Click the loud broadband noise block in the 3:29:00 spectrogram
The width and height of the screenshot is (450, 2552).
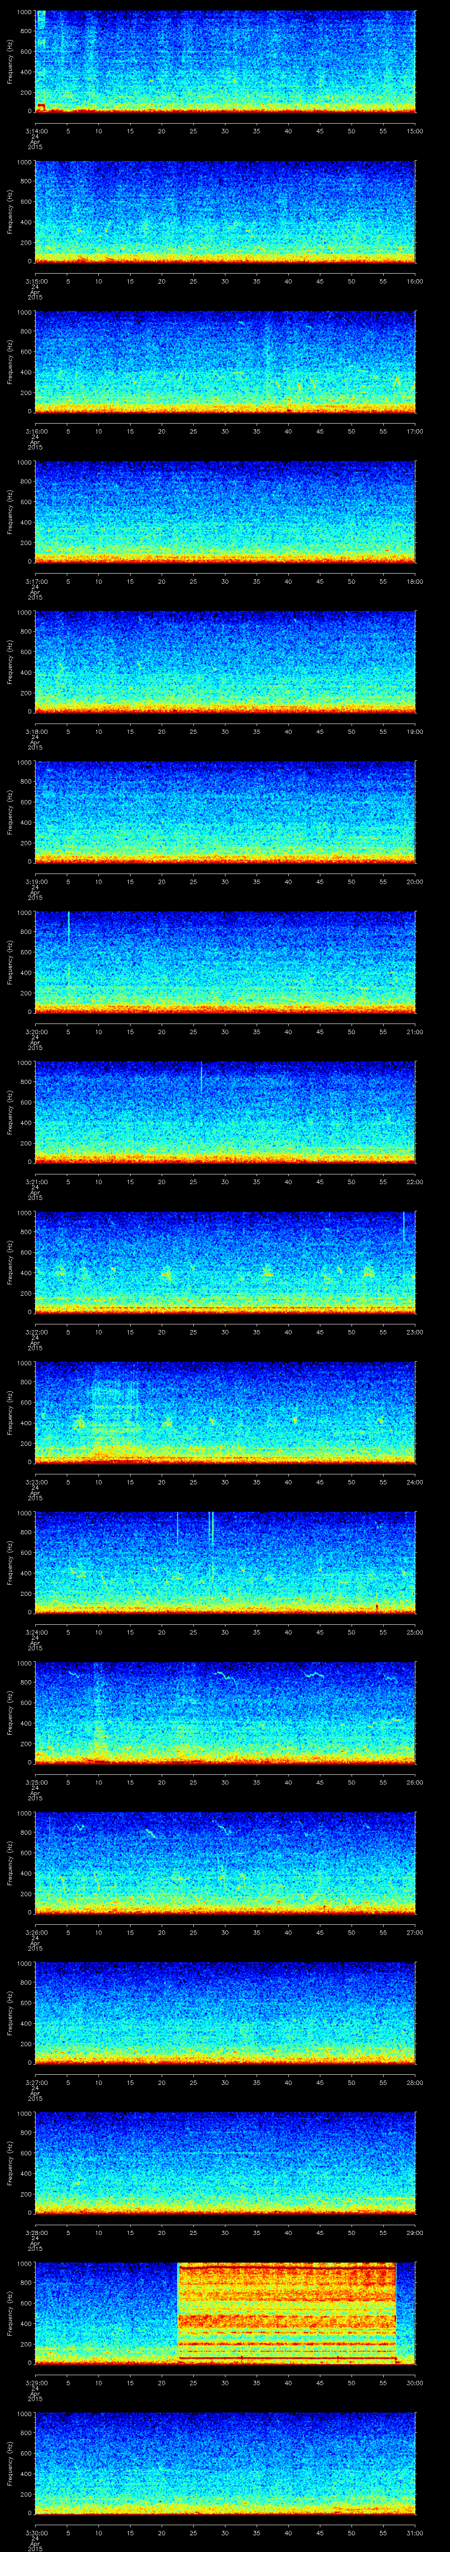click(287, 2312)
